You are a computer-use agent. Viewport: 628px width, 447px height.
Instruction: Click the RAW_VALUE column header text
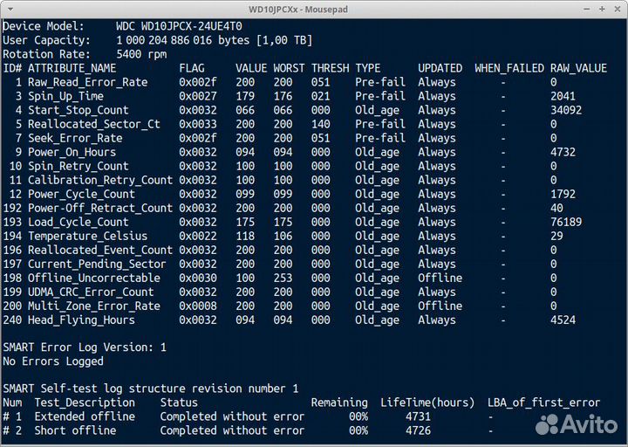point(578,68)
